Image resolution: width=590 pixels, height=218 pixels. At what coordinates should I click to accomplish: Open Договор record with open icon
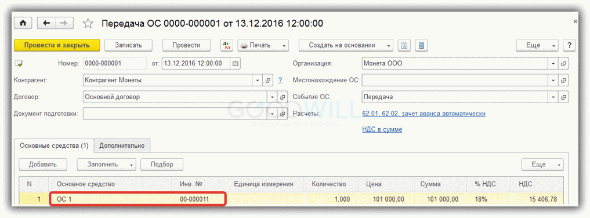[283, 97]
